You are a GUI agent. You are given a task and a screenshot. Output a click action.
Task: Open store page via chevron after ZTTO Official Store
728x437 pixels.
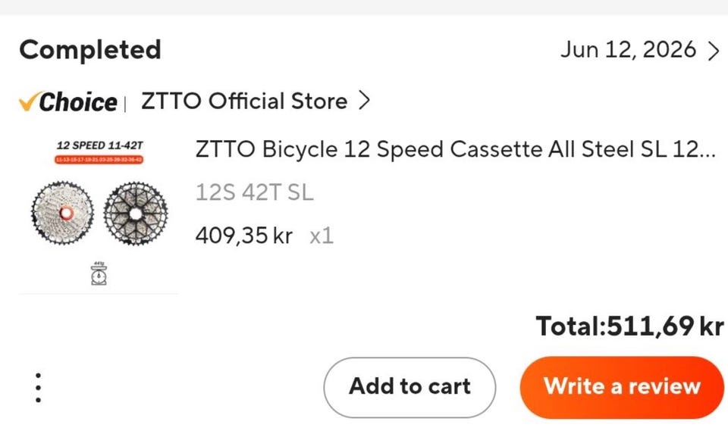(365, 100)
